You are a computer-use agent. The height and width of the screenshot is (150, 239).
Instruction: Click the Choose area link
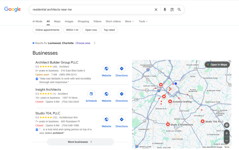click(83, 43)
